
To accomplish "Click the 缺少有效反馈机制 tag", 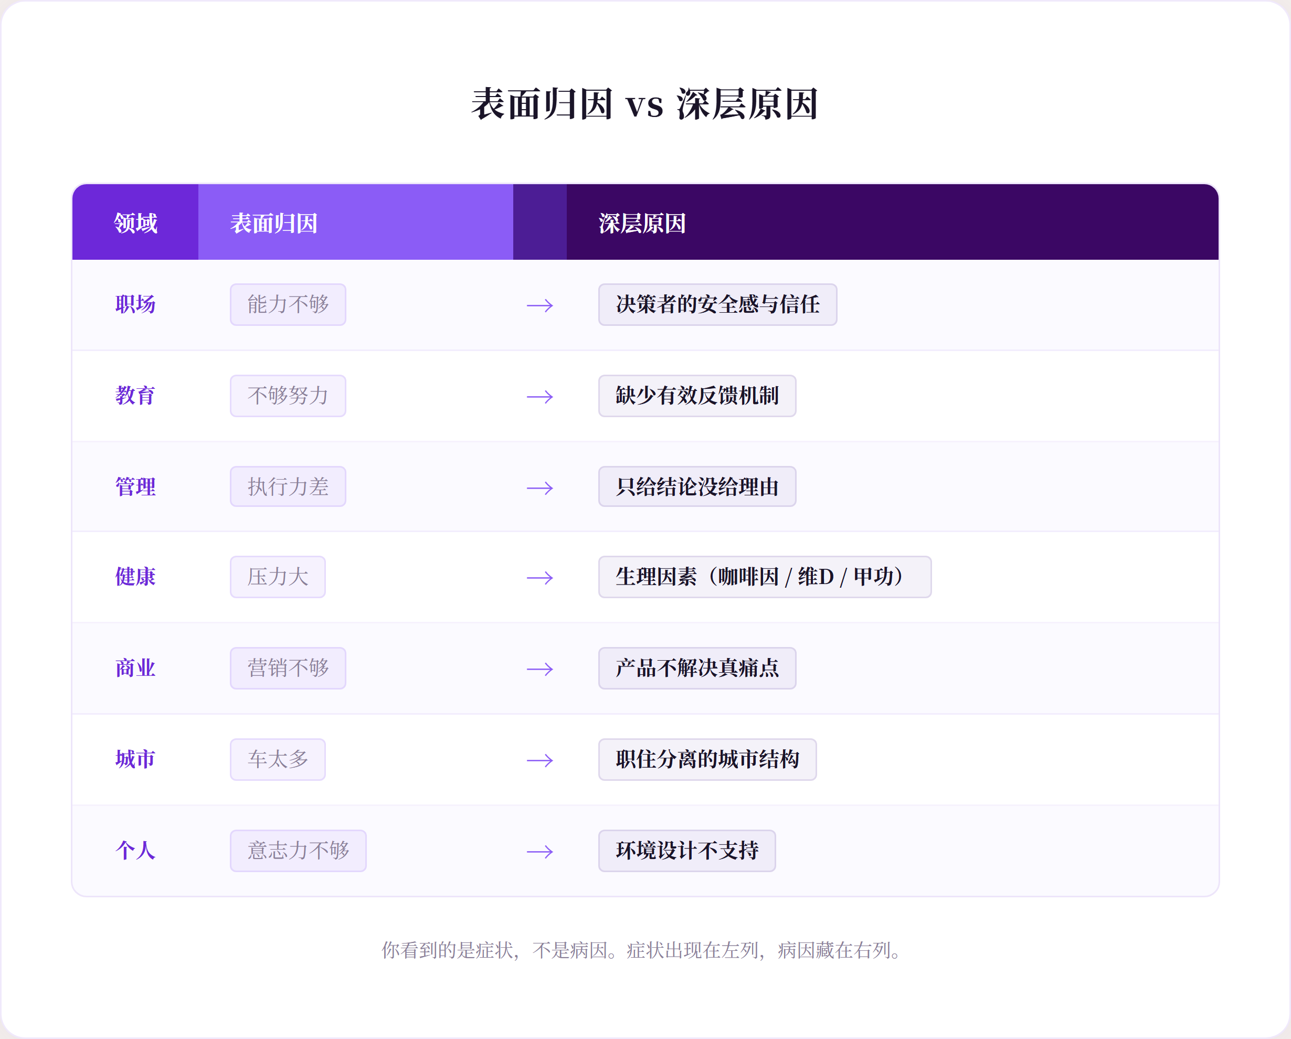I will point(697,396).
